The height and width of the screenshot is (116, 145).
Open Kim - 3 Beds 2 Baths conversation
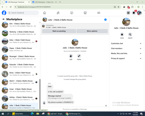click(20, 25)
